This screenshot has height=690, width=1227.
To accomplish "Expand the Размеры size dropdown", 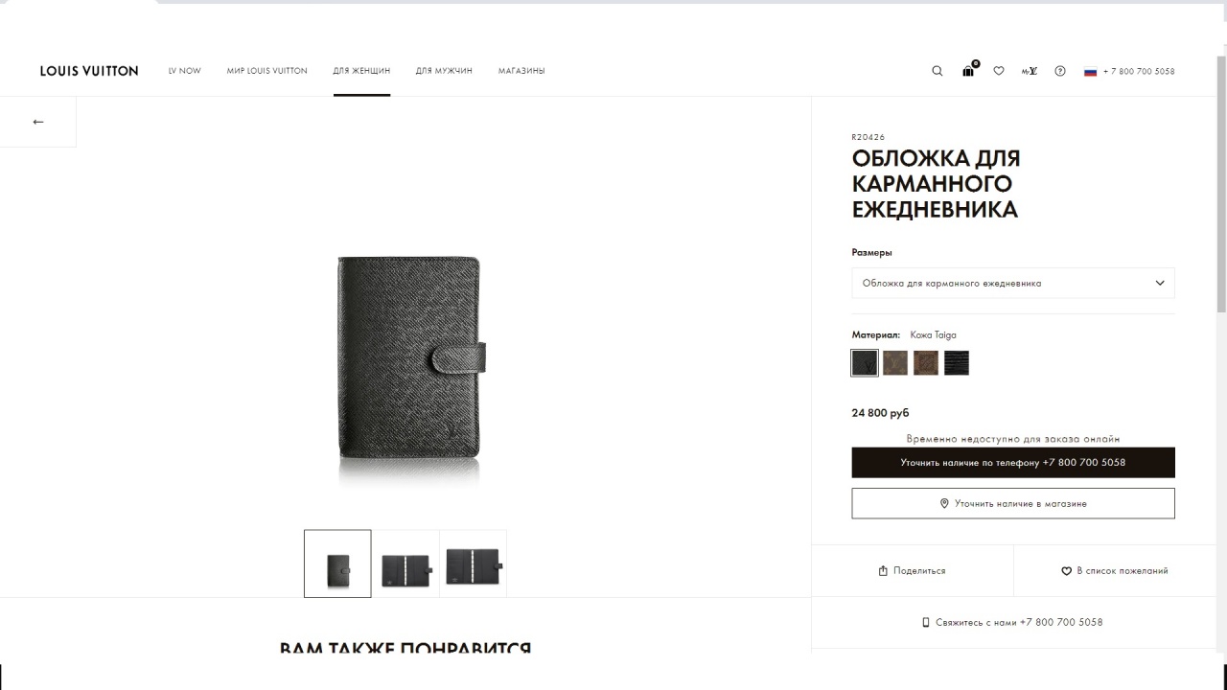I will pyautogui.click(x=1013, y=283).
